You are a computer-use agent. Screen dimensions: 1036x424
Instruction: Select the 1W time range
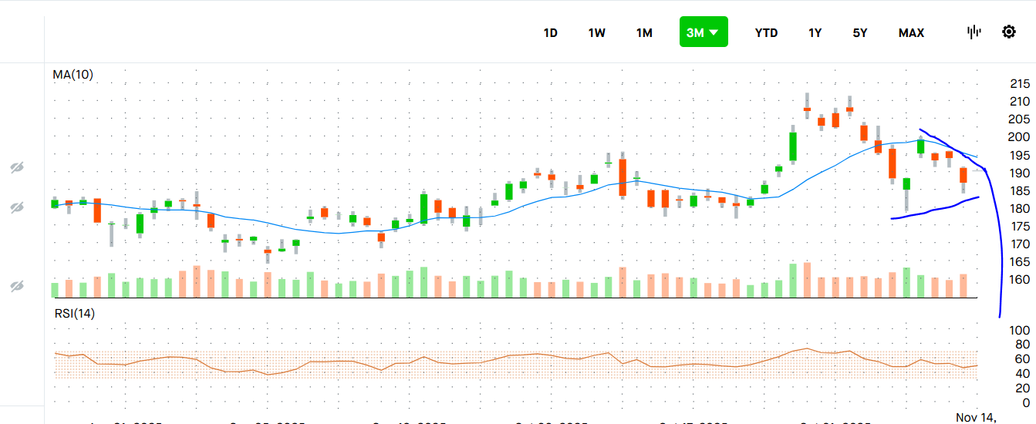pyautogui.click(x=596, y=32)
